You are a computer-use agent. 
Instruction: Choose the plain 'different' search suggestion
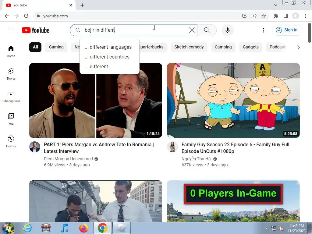(109, 67)
